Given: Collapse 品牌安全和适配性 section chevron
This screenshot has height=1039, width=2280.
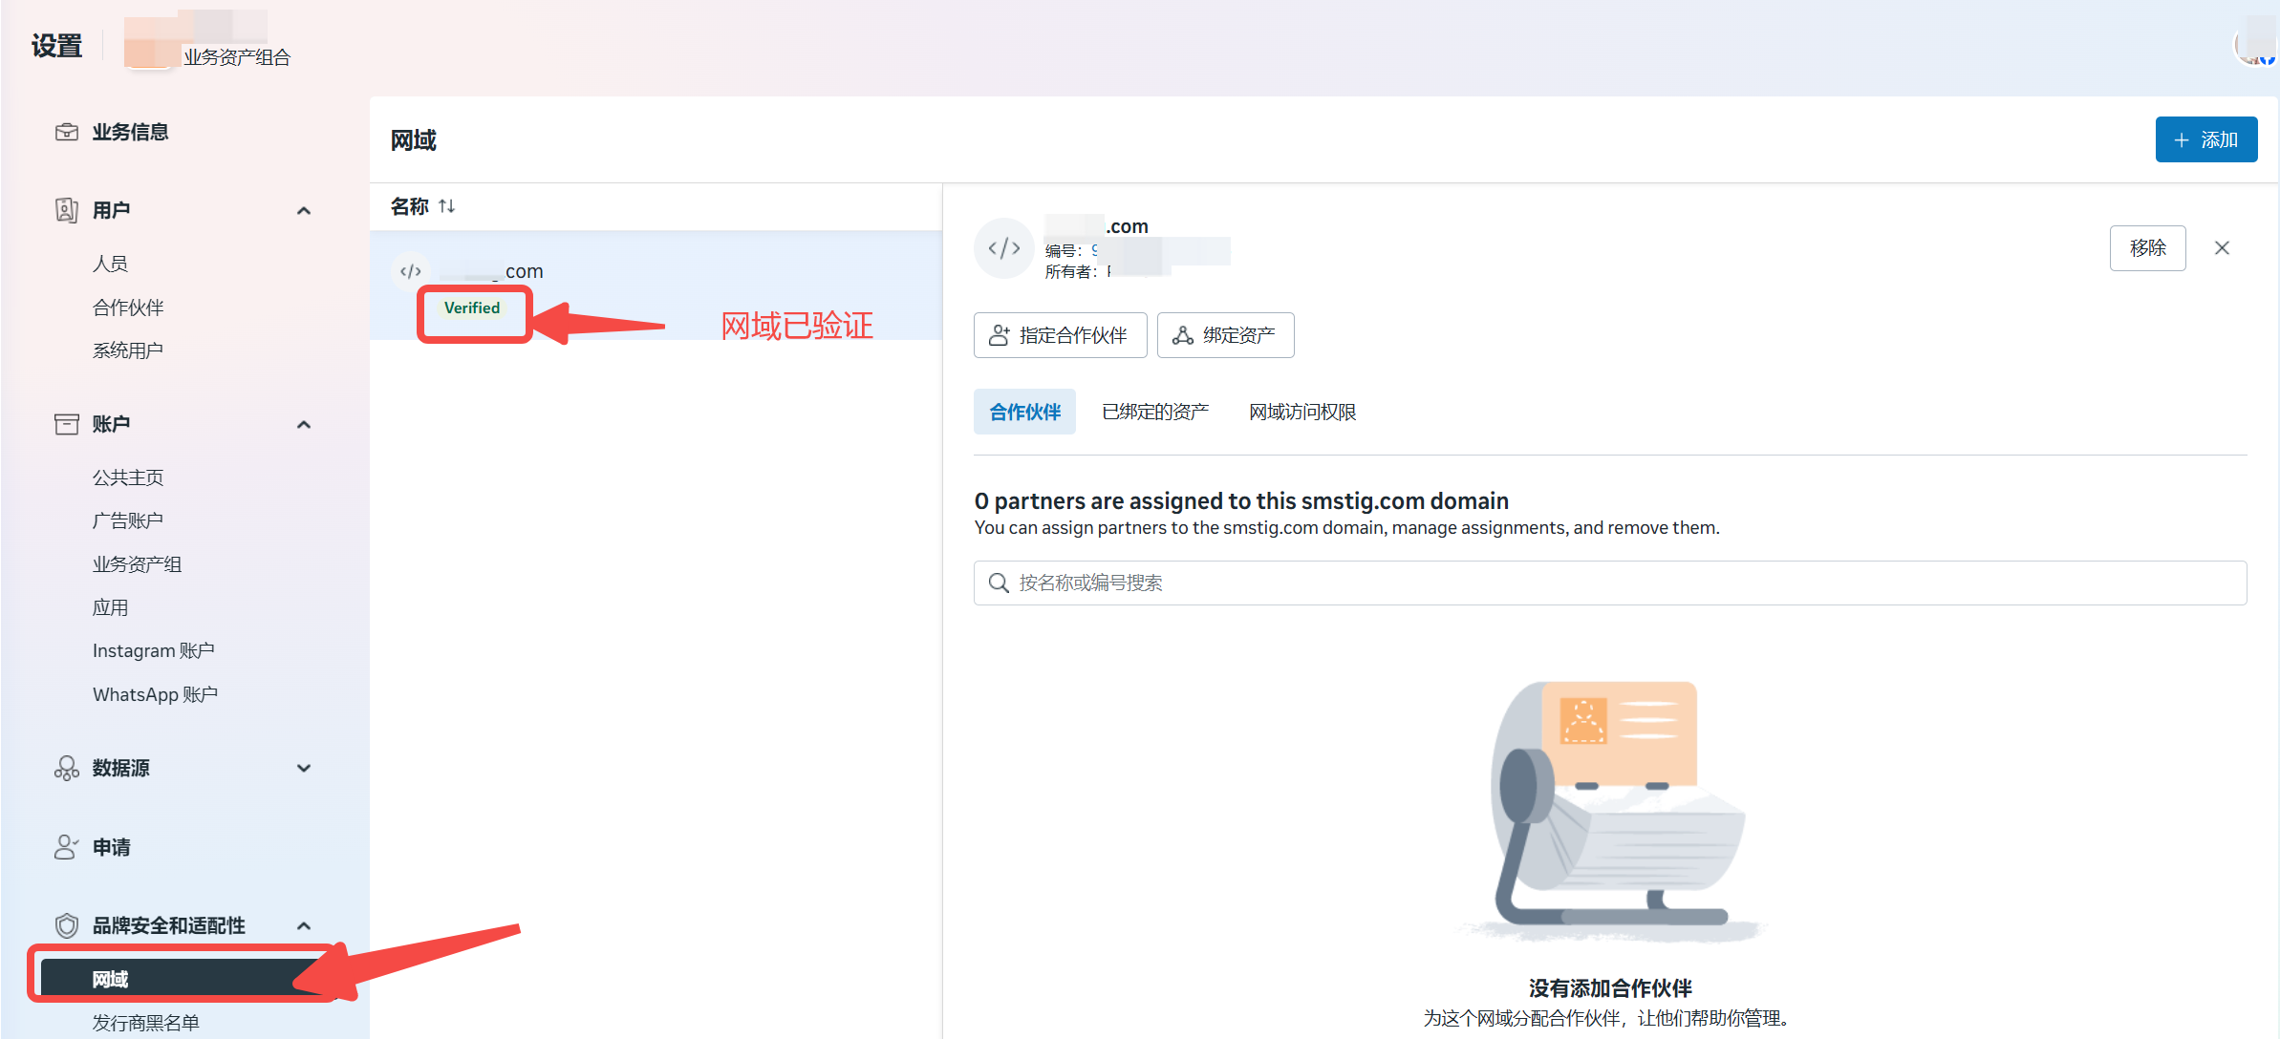Looking at the screenshot, I should 304,925.
